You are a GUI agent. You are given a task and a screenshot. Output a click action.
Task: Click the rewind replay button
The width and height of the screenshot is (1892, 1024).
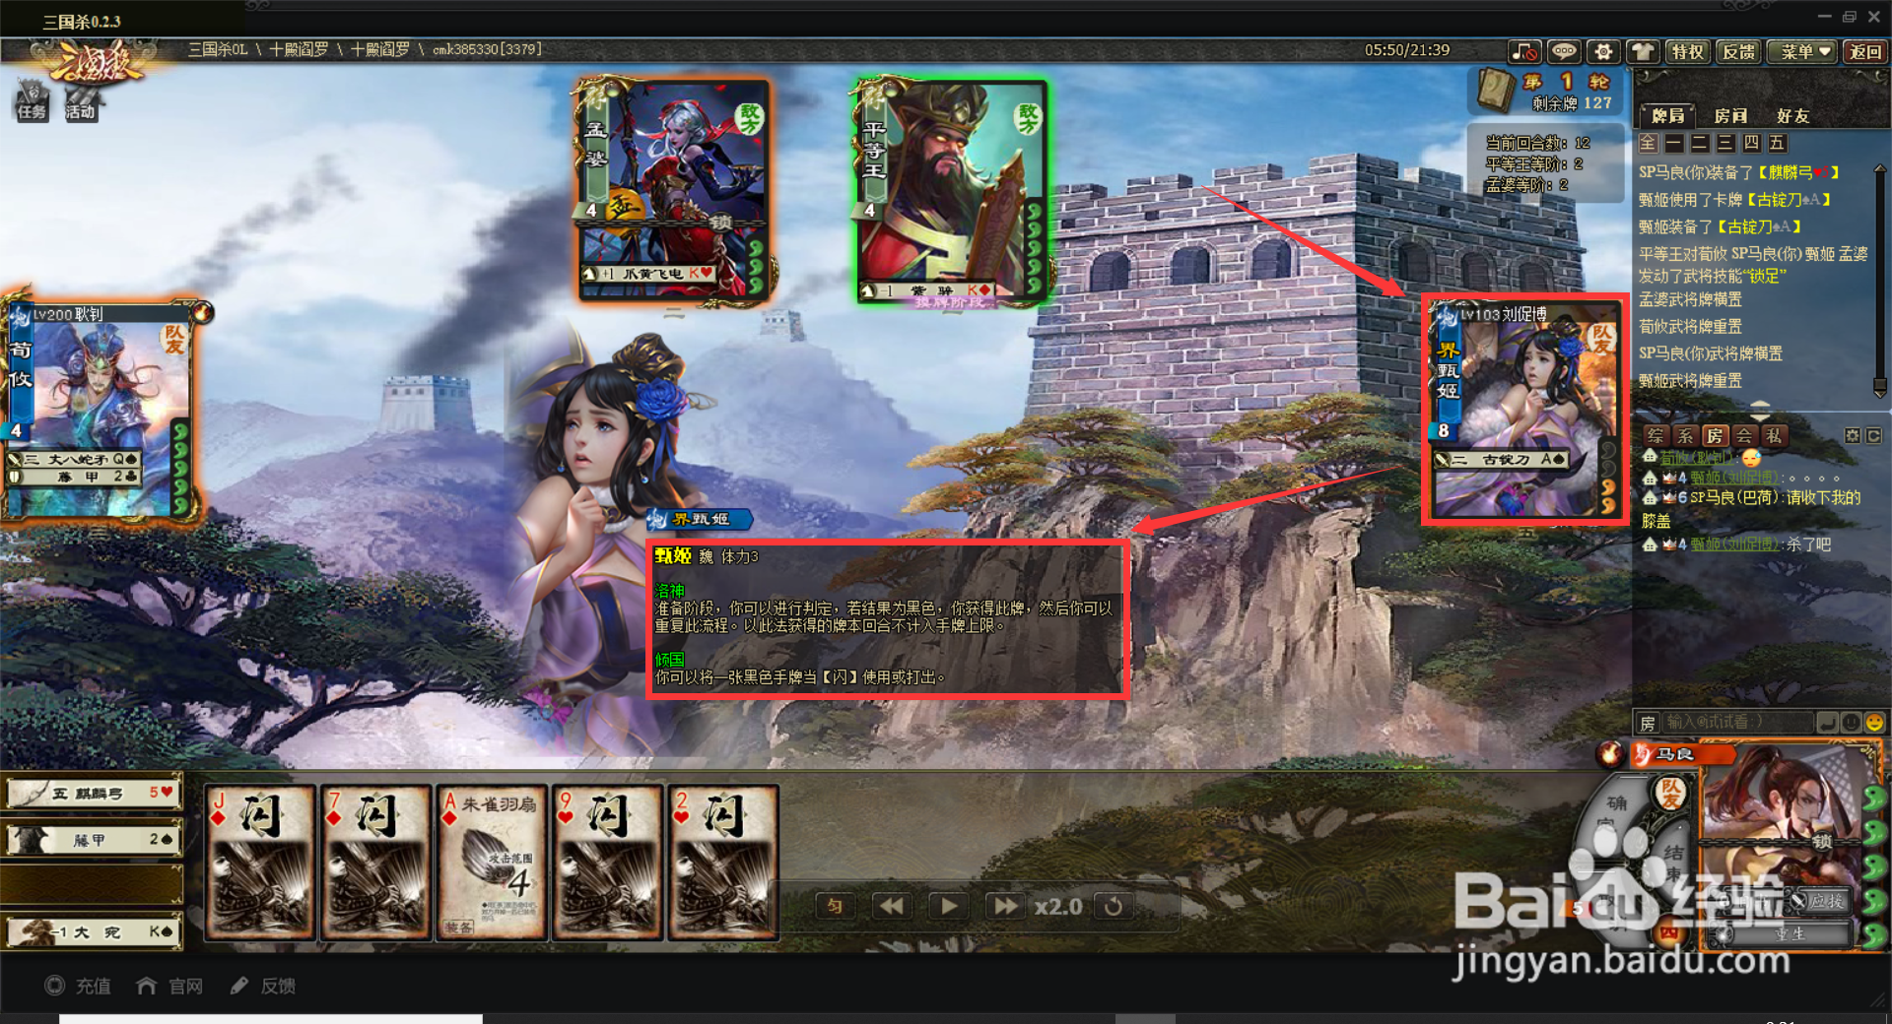click(x=892, y=906)
